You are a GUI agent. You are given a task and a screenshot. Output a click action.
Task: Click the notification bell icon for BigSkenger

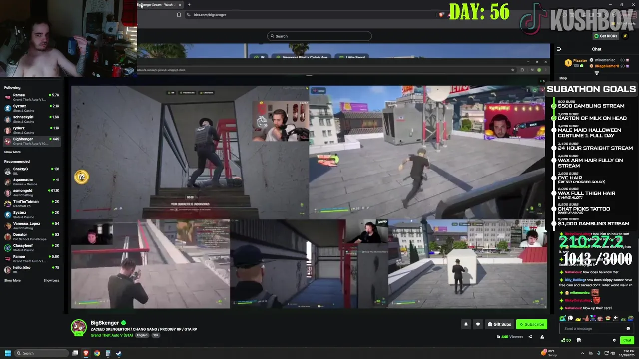tap(466, 324)
